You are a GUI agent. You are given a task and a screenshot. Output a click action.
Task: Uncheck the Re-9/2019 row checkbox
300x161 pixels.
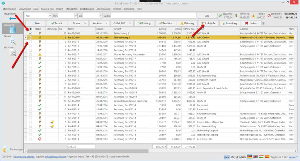click(30, 37)
